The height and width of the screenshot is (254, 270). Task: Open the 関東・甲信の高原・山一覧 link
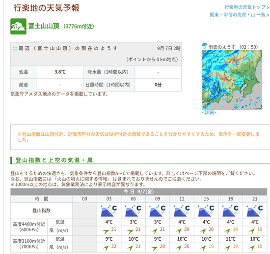[x=239, y=15]
